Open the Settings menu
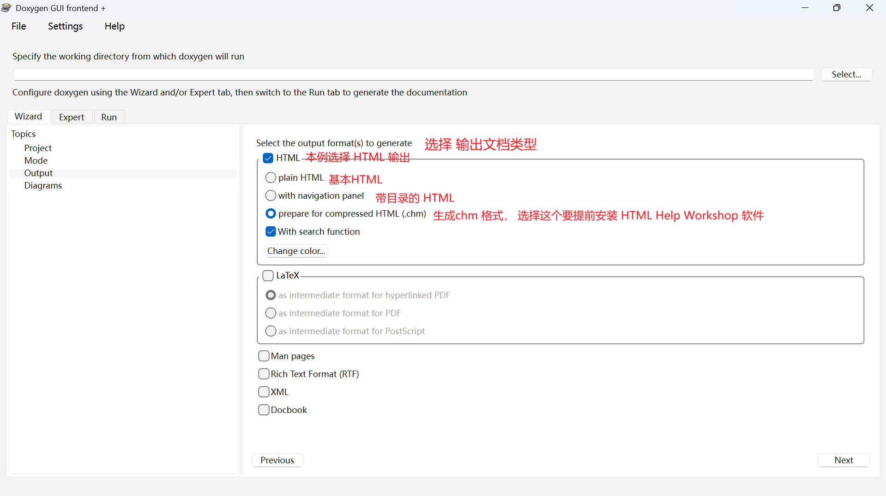This screenshot has height=496, width=886. point(66,26)
